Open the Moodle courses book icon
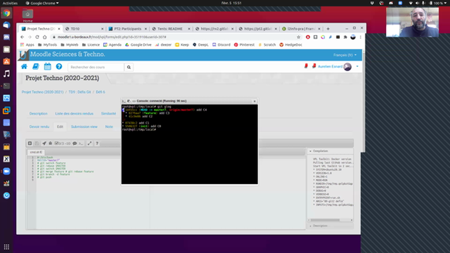The width and height of the screenshot is (450, 253). (x=36, y=66)
